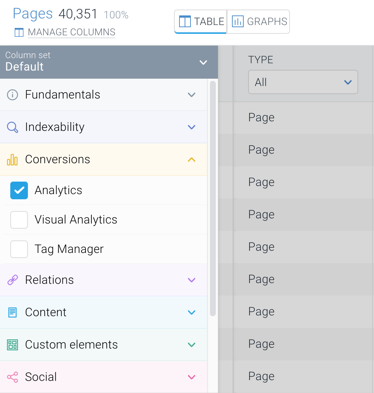Screen dimensions: 374x393
Task: Expand the Content section chevron
Action: tap(192, 312)
